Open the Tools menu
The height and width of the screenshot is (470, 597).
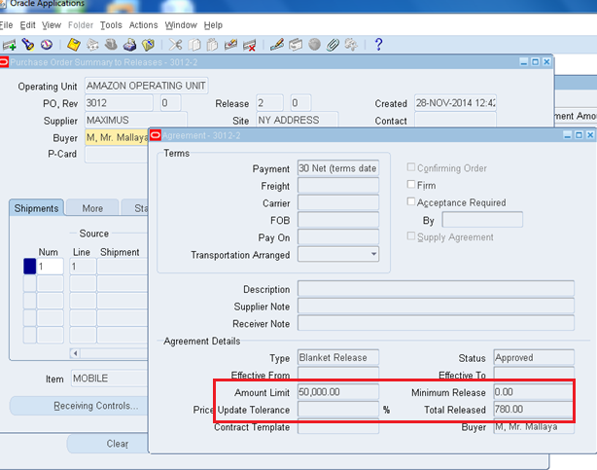tap(111, 25)
